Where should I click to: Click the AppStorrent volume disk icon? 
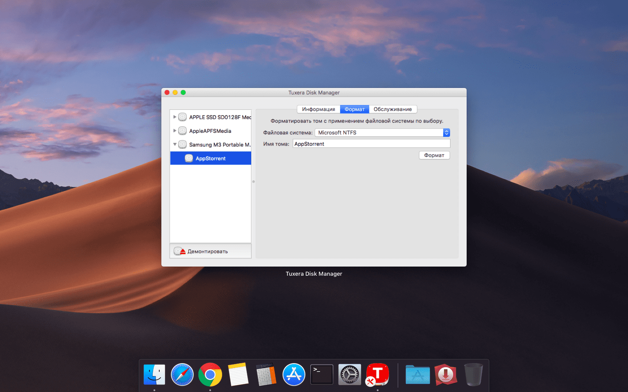tap(189, 158)
